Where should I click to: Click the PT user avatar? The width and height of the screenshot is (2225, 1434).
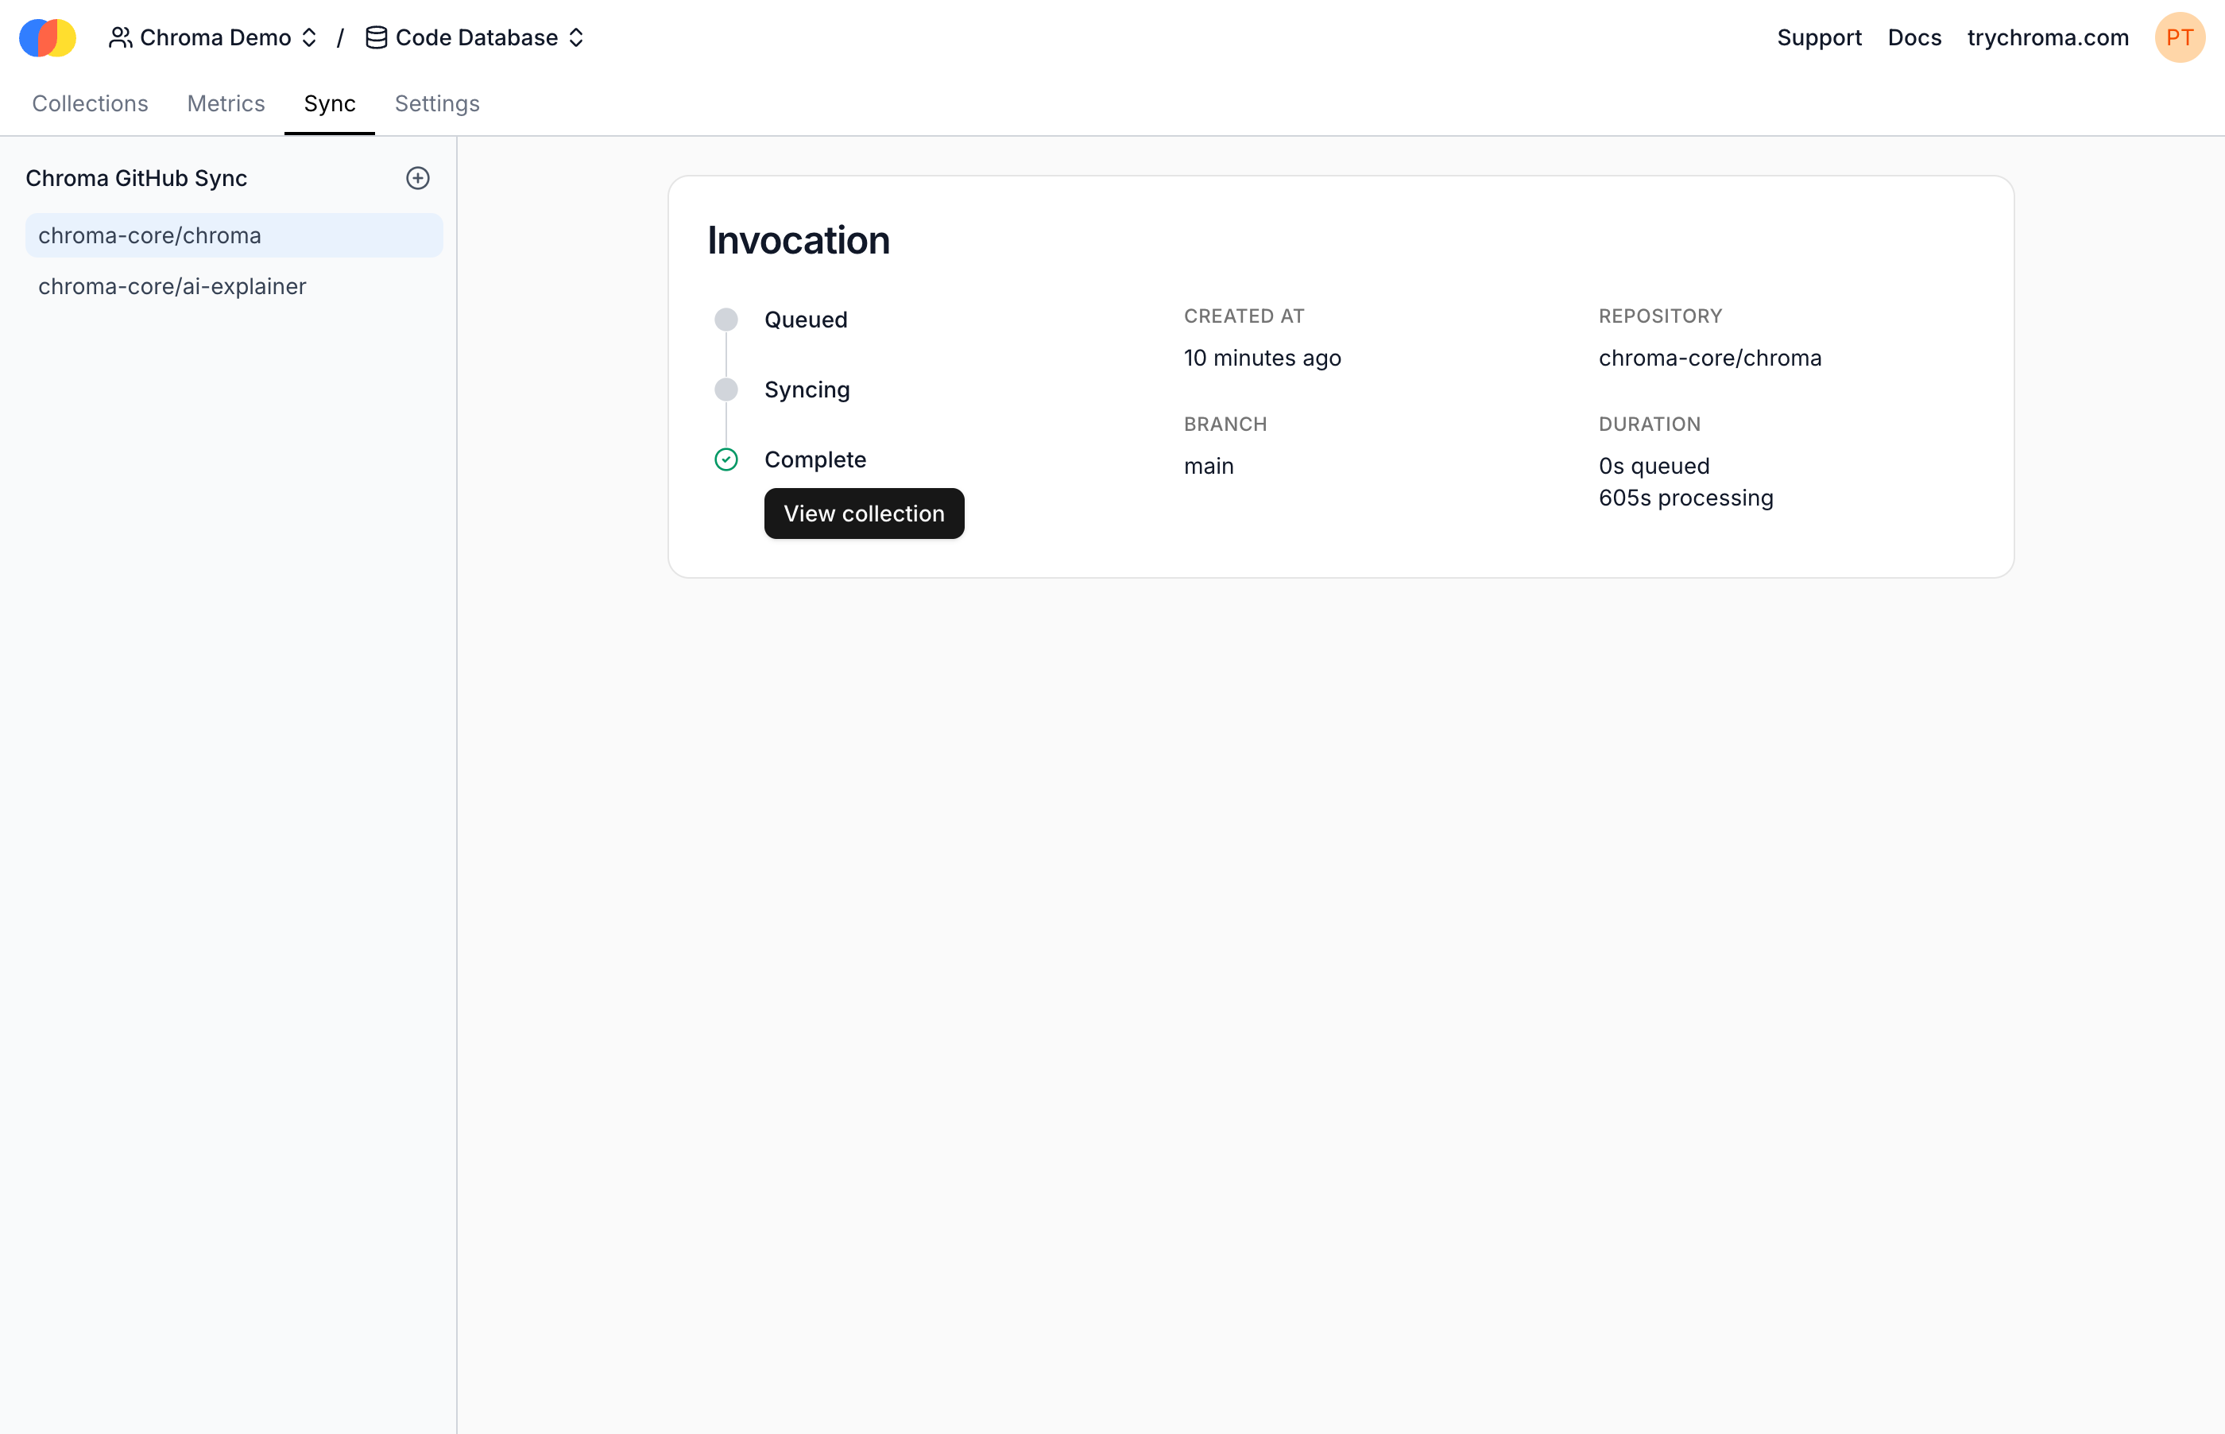pyautogui.click(x=2178, y=37)
